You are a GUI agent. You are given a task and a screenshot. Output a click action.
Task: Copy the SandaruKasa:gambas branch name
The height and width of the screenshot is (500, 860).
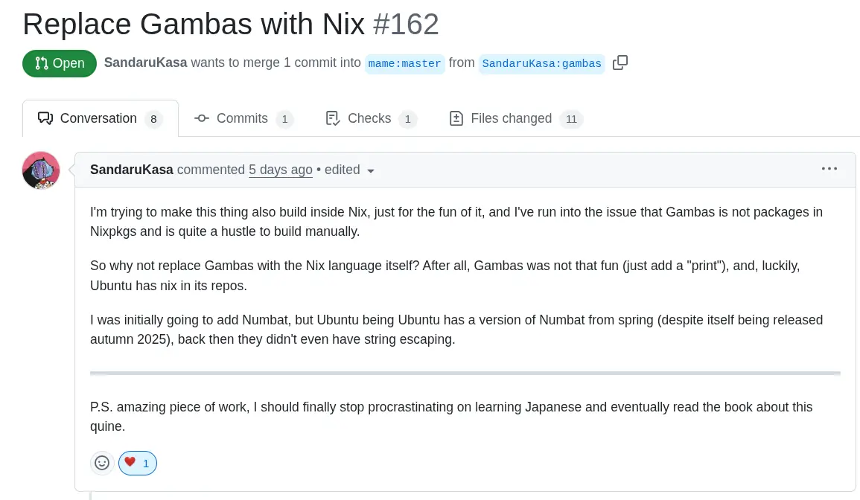(x=620, y=62)
